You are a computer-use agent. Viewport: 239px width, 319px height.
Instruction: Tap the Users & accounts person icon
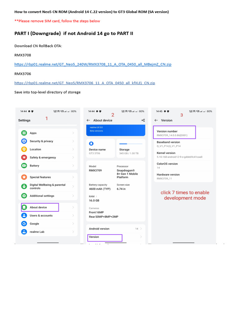pyautogui.click(x=24, y=216)
